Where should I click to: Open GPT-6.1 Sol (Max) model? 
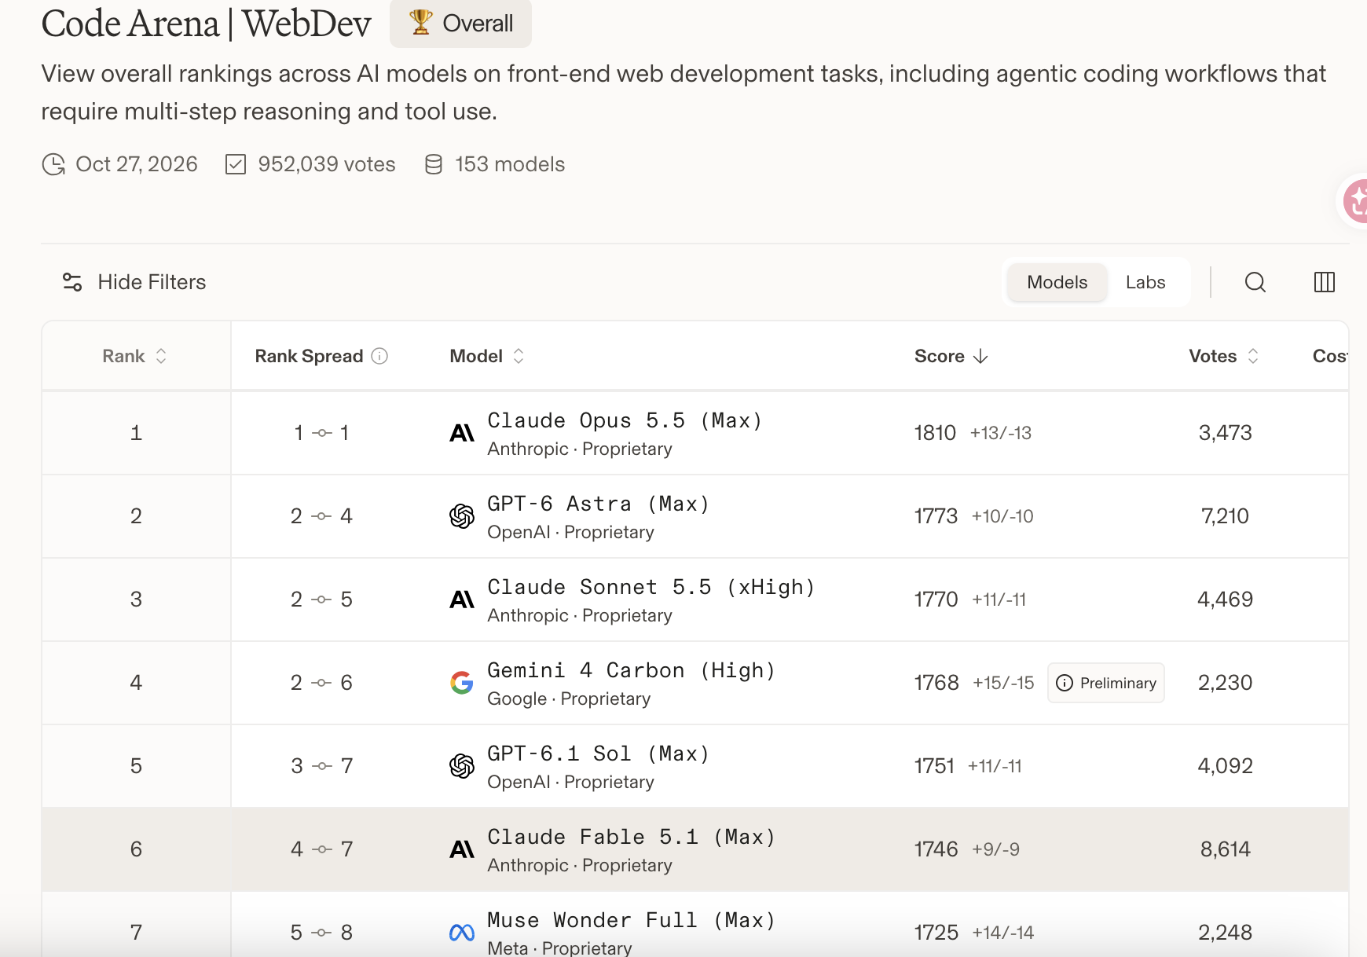point(599,753)
